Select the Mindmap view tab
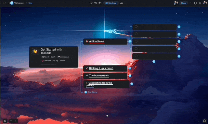This screenshot has height=124, width=208. pyautogui.click(x=111, y=3)
